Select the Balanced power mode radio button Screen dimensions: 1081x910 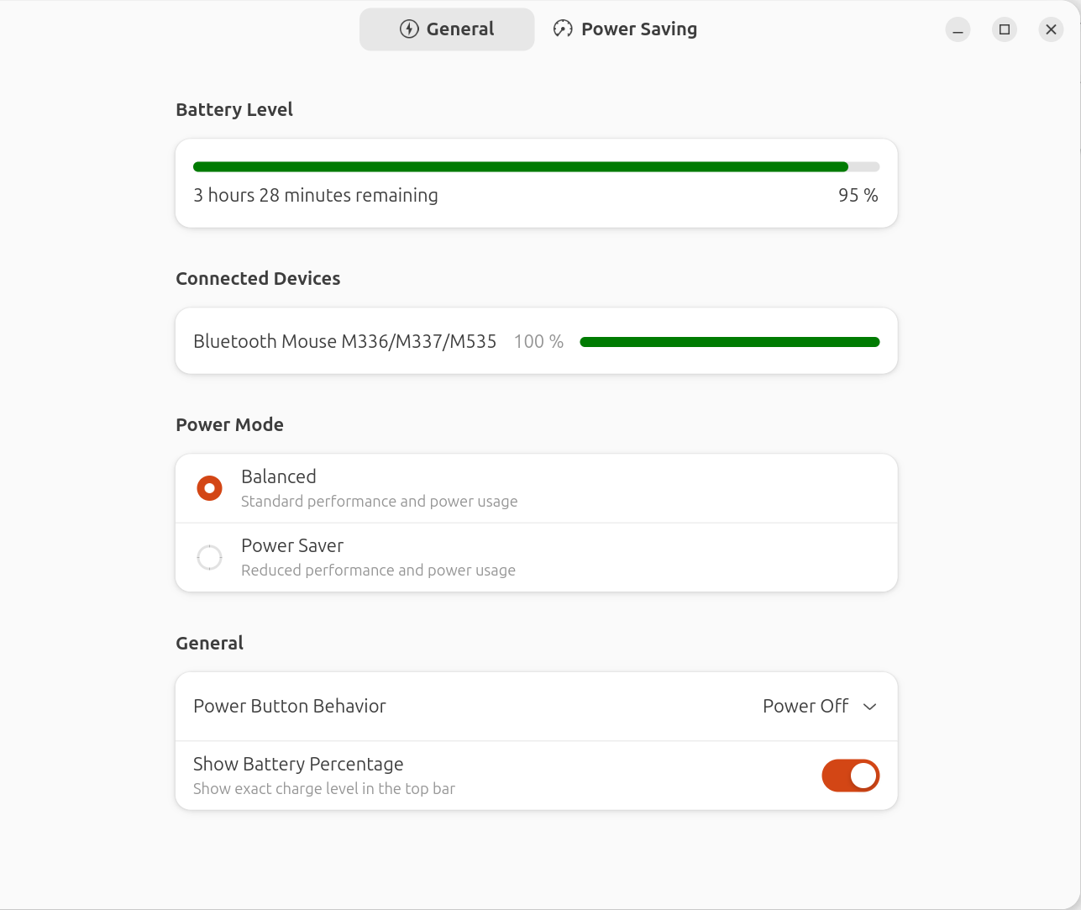[x=209, y=488]
